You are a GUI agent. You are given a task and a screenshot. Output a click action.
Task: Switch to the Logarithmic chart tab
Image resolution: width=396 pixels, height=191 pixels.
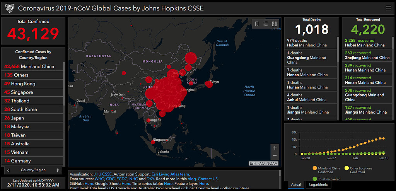(x=318, y=185)
